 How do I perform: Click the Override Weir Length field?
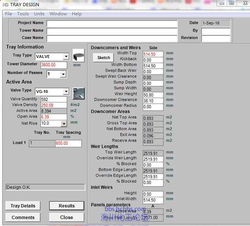[x=153, y=159]
